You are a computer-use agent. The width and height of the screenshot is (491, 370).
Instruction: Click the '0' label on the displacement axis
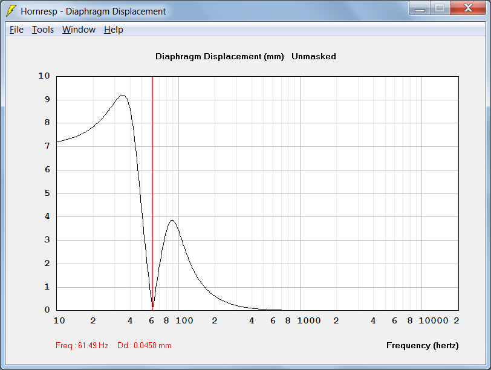(47, 310)
